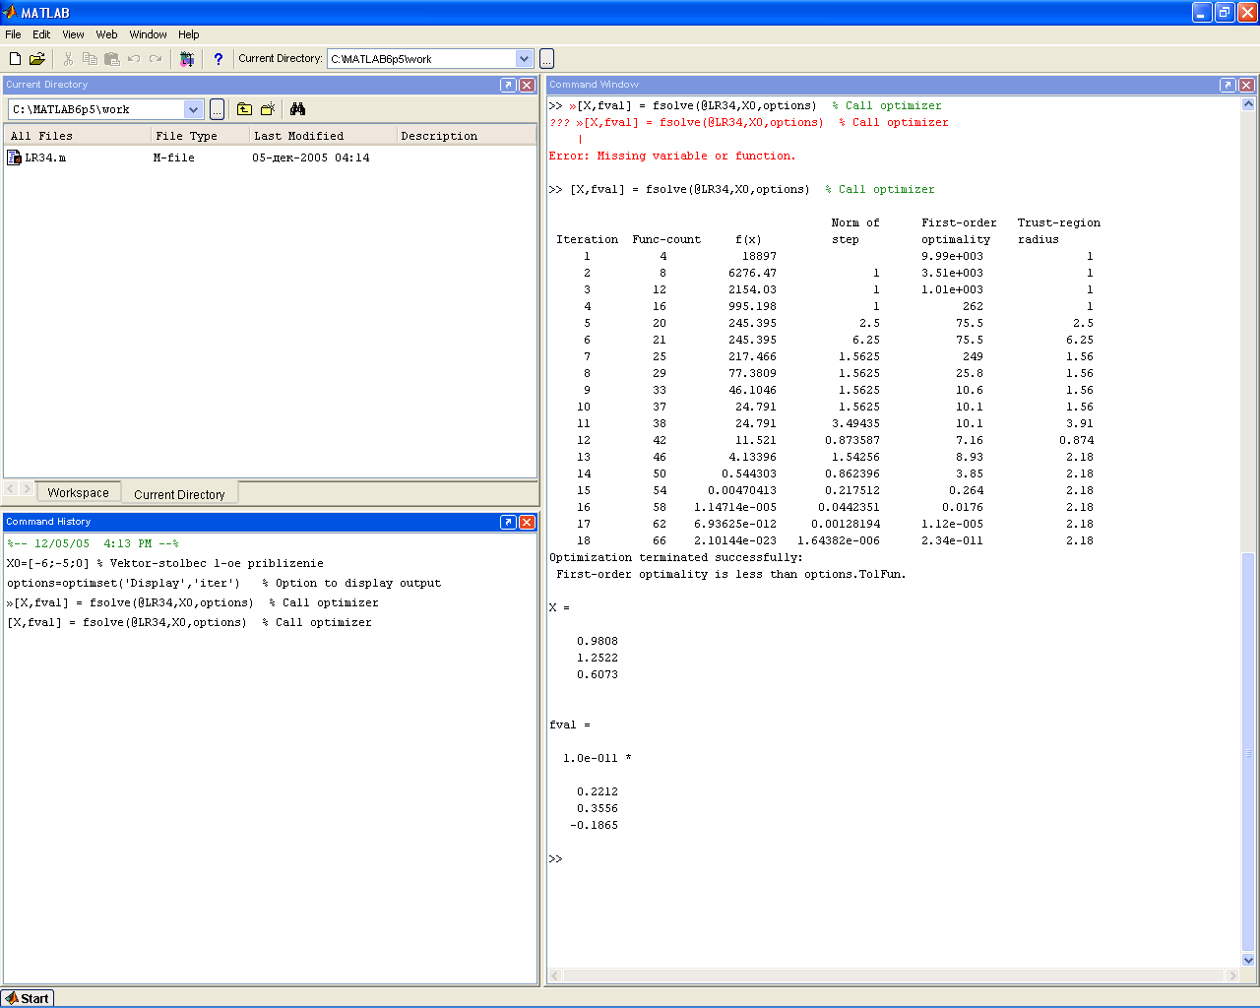Click the toolbar Current Directory path field

421,59
